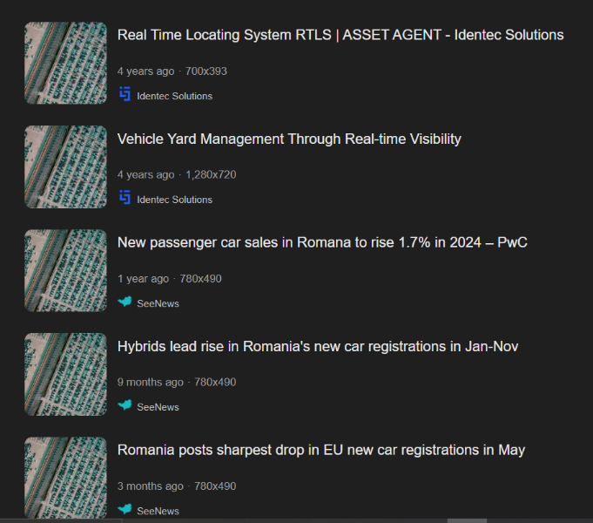Open 'New passenger car sales in Romana' headline
This screenshot has width=593, height=523.
point(322,242)
